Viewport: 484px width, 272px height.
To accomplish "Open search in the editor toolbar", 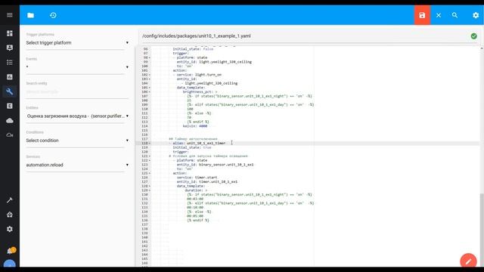I will click(455, 15).
